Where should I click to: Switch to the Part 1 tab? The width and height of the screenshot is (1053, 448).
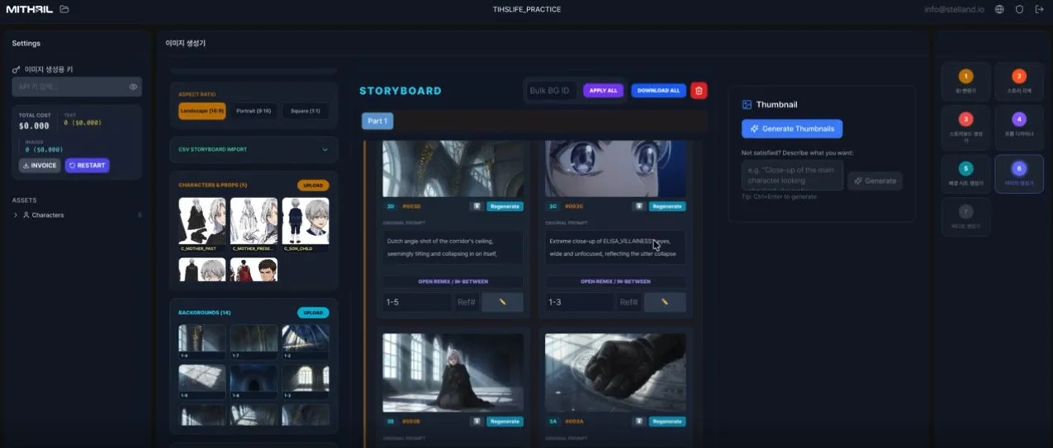pos(377,121)
